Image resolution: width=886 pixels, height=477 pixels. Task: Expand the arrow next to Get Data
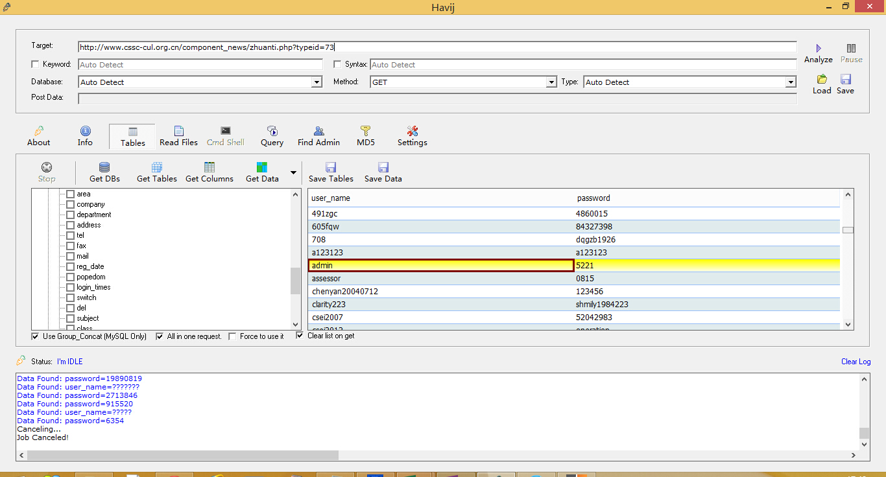pyautogui.click(x=293, y=172)
